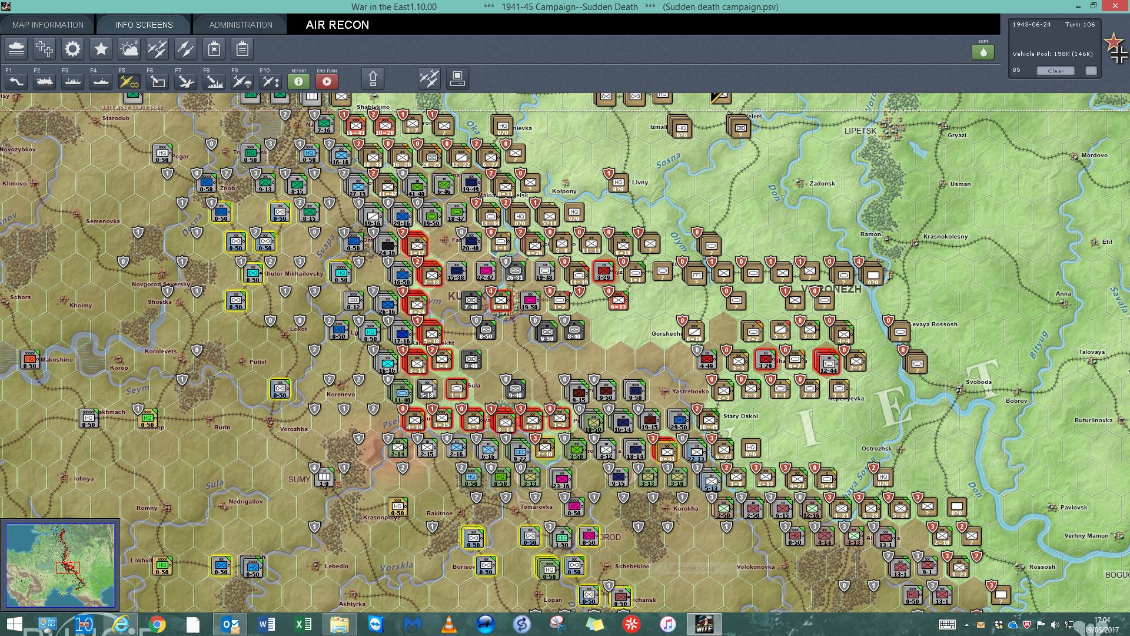Open the losses screen crosses icon
1130x636 pixels.
pyautogui.click(x=45, y=49)
